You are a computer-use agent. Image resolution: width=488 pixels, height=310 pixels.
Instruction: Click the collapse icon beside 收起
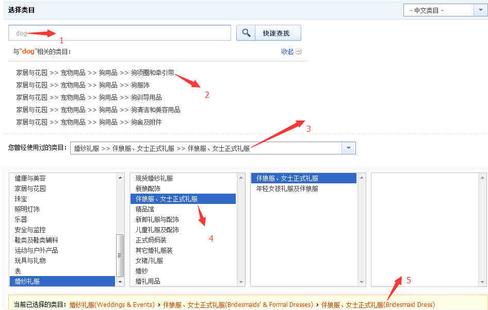pos(299,51)
